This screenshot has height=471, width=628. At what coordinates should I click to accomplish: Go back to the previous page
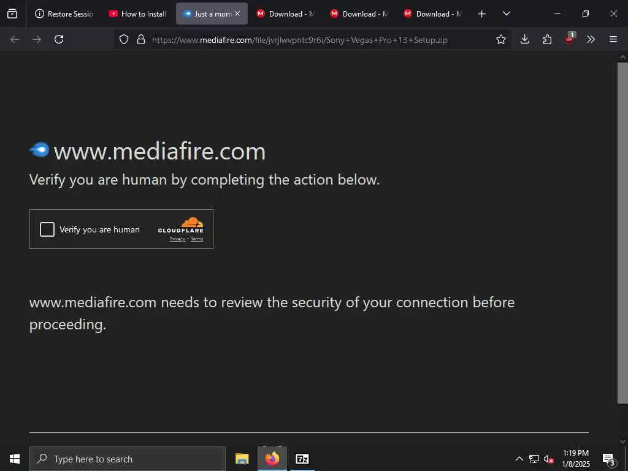pos(15,39)
